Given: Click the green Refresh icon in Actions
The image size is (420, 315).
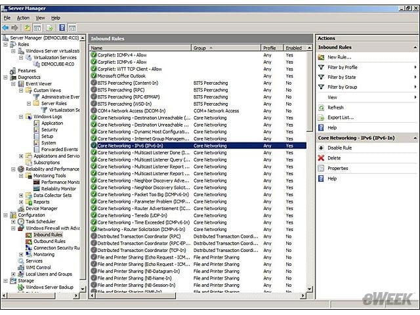Looking at the screenshot, I should pos(321,108).
